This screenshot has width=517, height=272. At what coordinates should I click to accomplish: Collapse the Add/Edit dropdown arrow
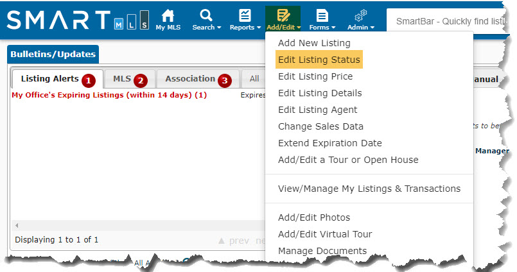point(299,28)
